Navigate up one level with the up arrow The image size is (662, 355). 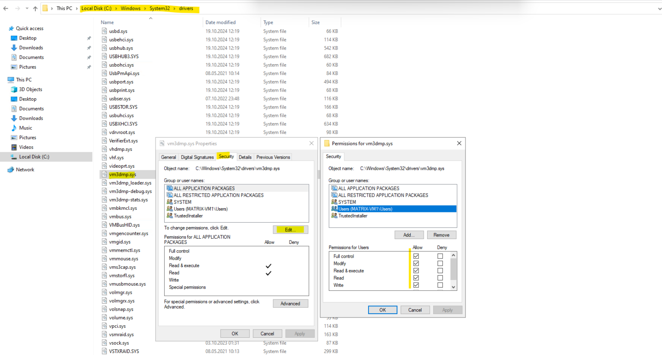(x=35, y=8)
